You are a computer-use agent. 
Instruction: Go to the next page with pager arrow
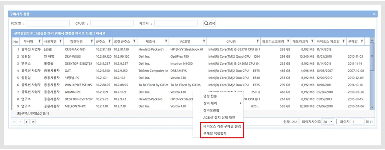point(27,122)
